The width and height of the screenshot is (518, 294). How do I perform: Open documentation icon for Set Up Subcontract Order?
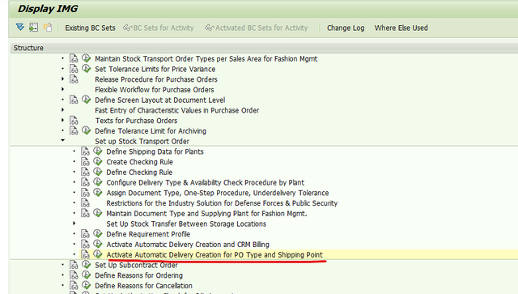point(74,265)
